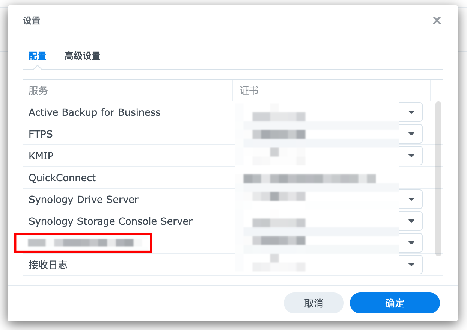Image resolution: width=467 pixels, height=330 pixels.
Task: Click the service list vertical scrollbar
Action: 438,179
